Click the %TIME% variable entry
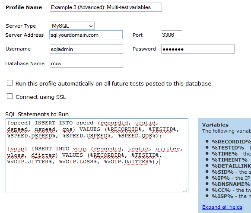251x213 pixels. (x=231, y=154)
